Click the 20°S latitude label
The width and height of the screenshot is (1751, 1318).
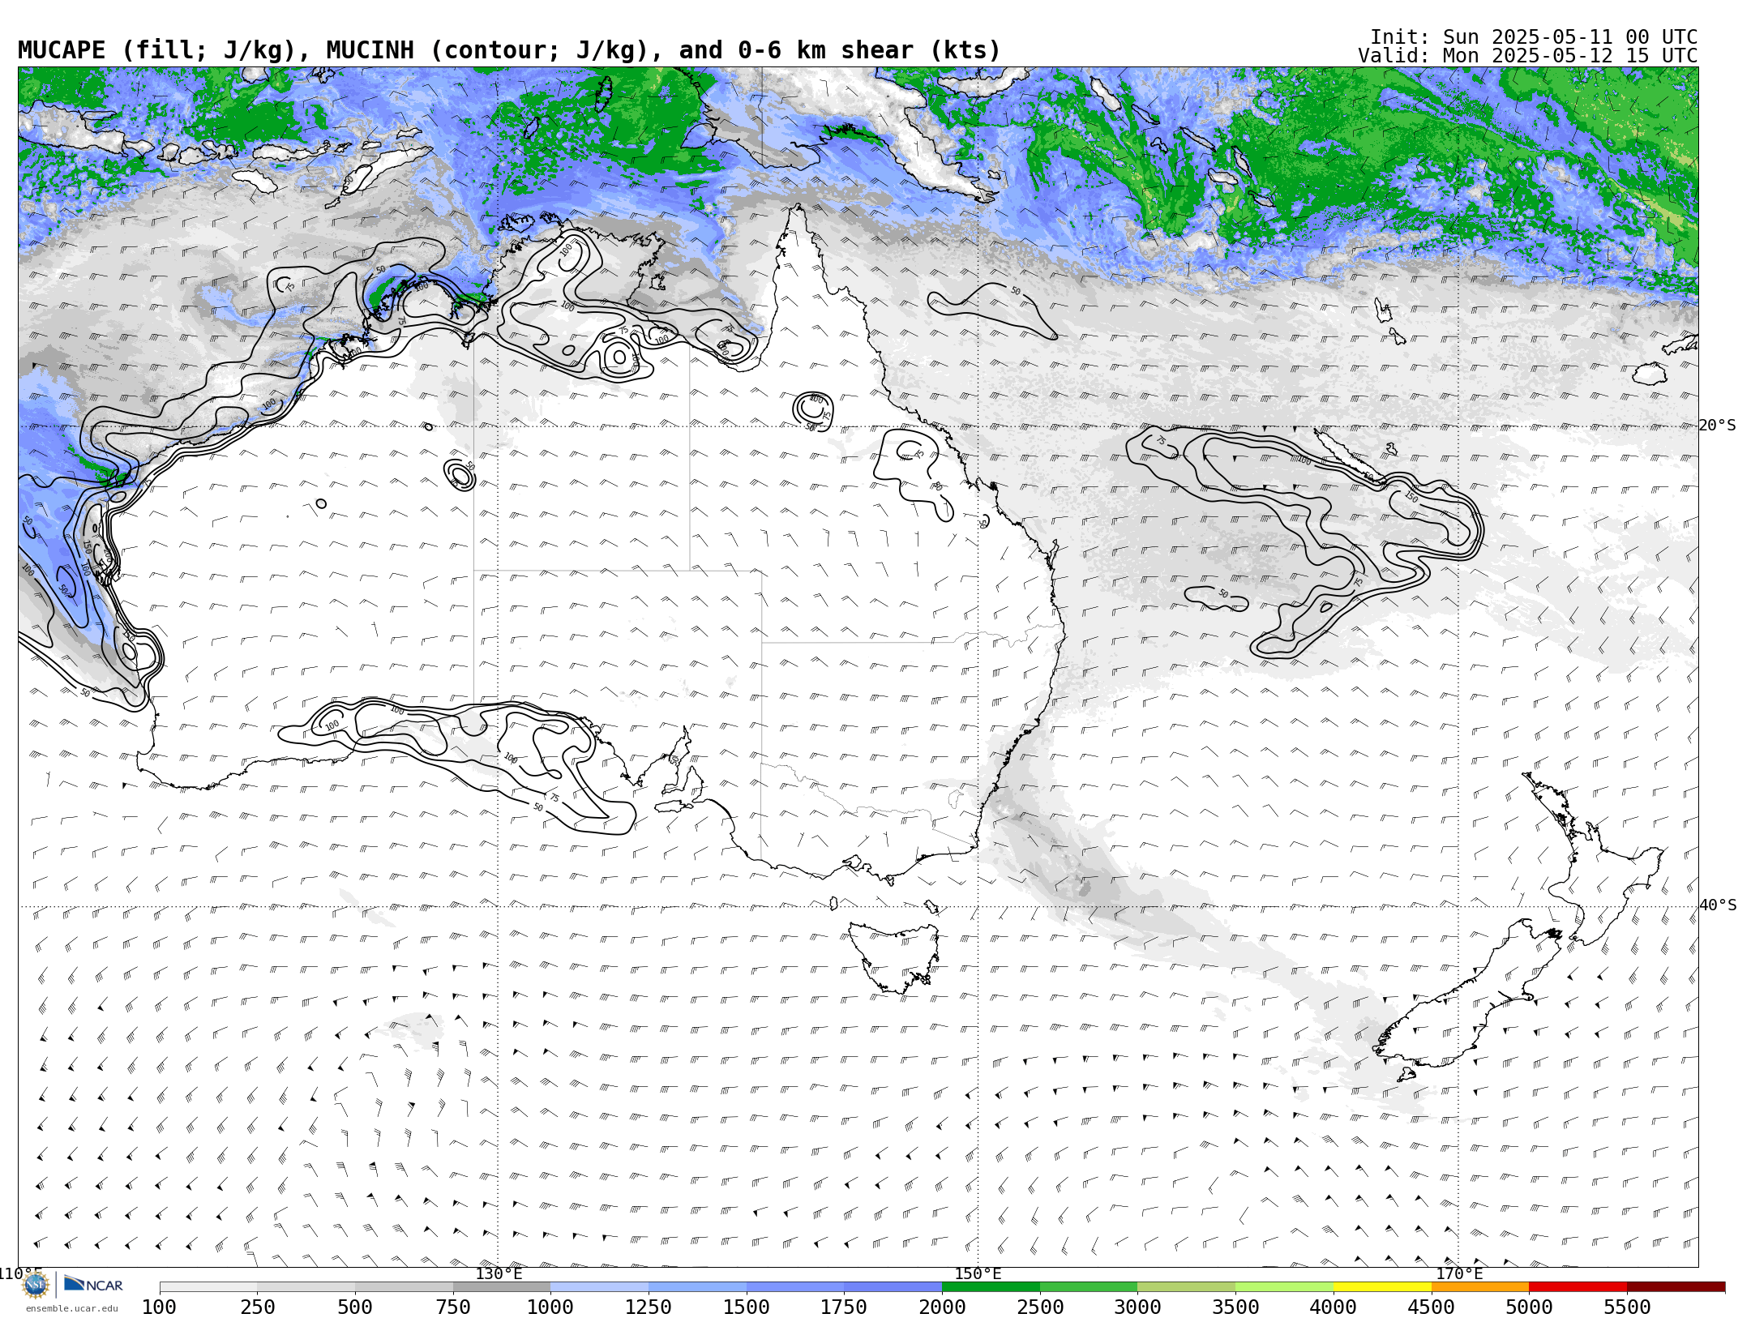pos(1718,426)
